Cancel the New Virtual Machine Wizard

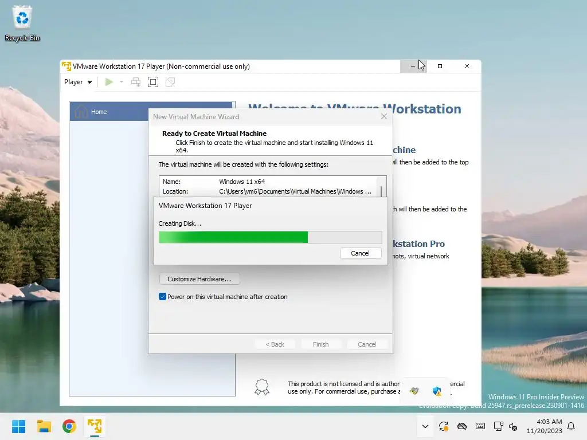point(367,344)
